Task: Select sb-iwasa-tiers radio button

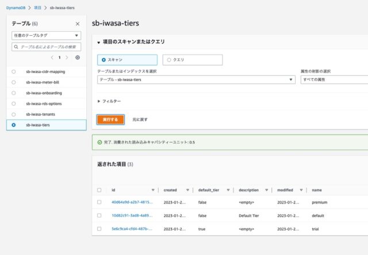Action: pyautogui.click(x=14, y=125)
